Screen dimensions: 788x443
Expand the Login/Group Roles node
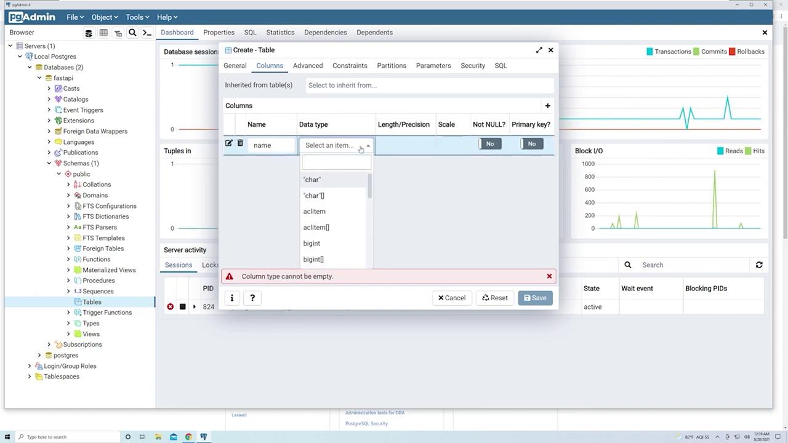coord(30,366)
